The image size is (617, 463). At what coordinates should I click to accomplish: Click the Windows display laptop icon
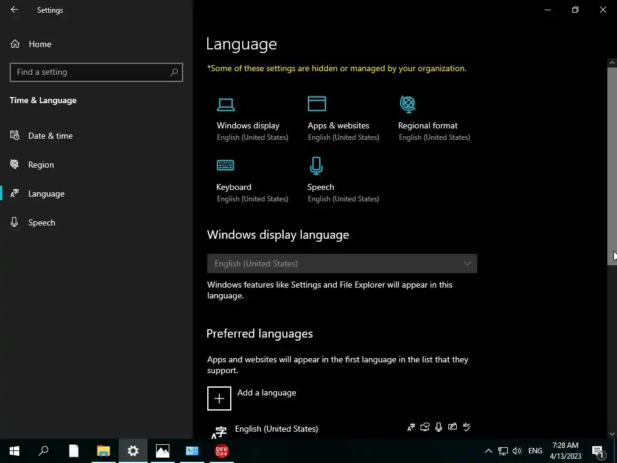(226, 104)
